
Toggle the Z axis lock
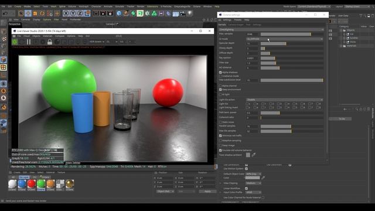pyautogui.click(x=80, y=13)
